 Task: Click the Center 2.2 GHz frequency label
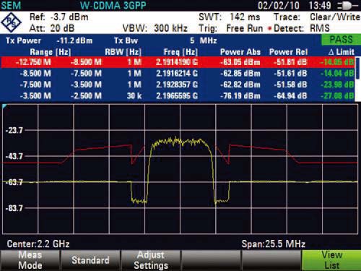(x=38, y=244)
